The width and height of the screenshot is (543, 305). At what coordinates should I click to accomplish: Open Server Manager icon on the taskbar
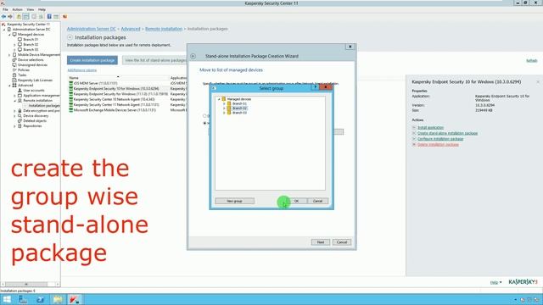point(23,299)
